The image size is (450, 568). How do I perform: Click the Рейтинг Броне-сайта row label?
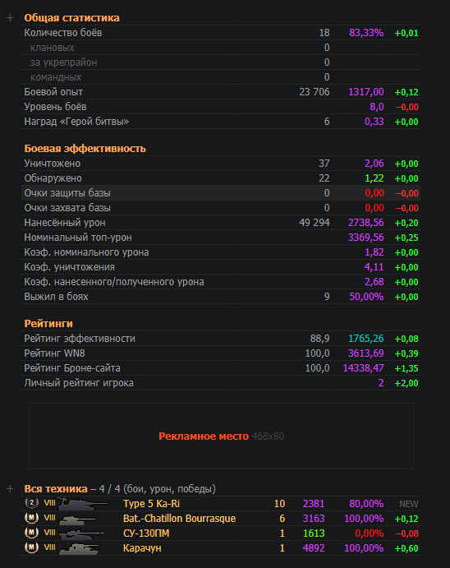pyautogui.click(x=72, y=368)
